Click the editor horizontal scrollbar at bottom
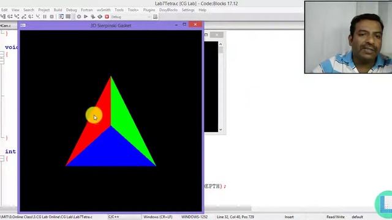Screen dimensions: 392x220 [126, 209]
